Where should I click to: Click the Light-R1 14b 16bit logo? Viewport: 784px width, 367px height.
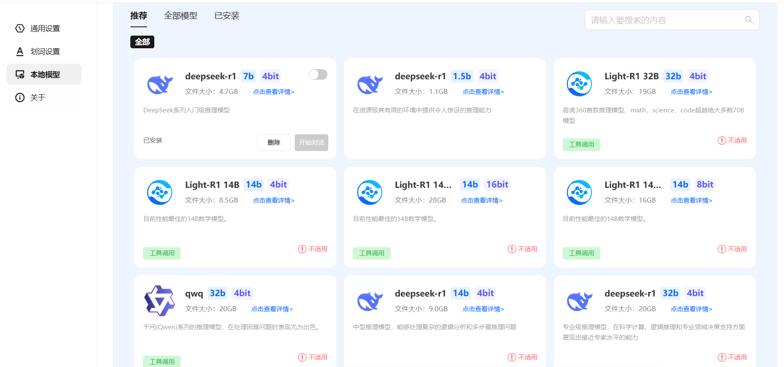pyautogui.click(x=370, y=193)
